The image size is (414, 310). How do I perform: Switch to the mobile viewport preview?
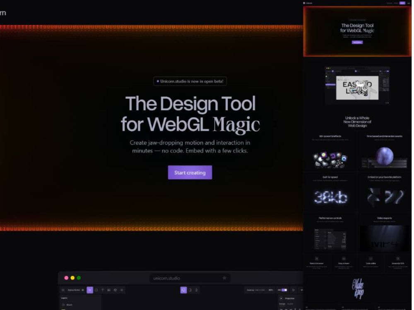tap(196, 290)
